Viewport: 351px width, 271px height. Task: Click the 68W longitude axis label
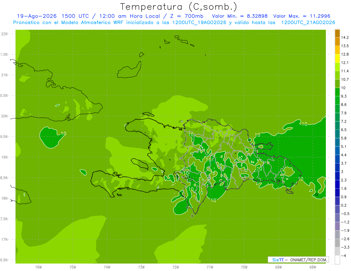(312, 267)
